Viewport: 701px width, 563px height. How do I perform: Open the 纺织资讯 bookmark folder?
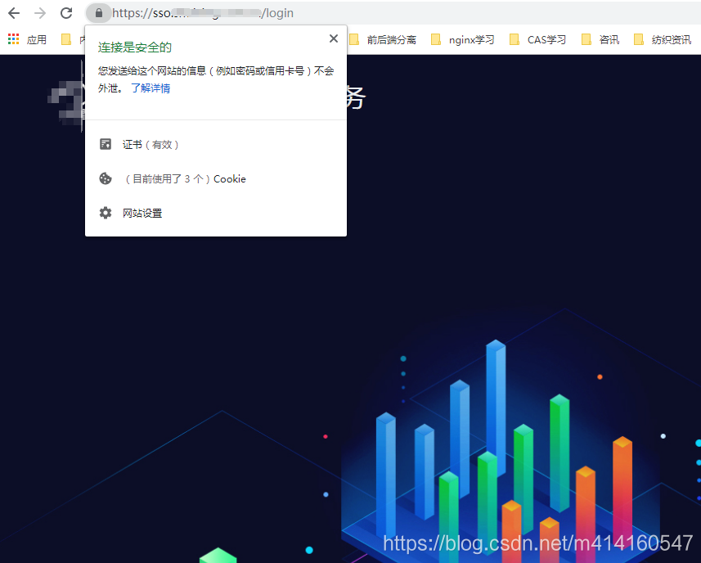pos(663,40)
